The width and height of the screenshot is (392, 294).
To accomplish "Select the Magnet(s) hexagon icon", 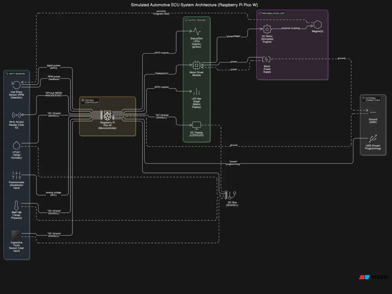I will pyautogui.click(x=317, y=25).
